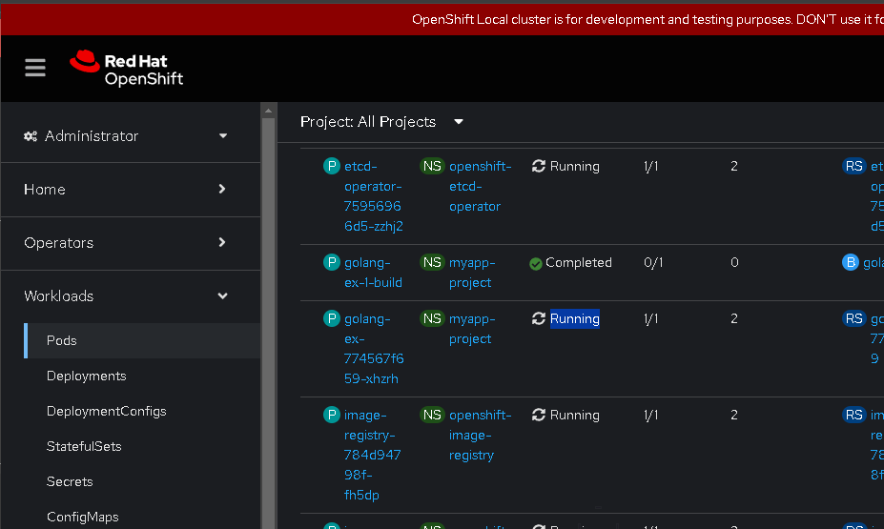Go to Deployments in the sidebar
Viewport: 884px width, 529px height.
[x=86, y=376]
